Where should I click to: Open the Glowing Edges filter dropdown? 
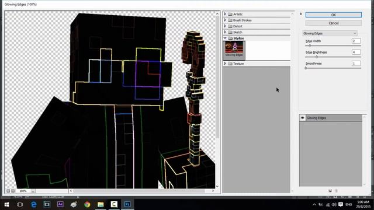click(x=330, y=33)
